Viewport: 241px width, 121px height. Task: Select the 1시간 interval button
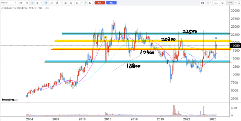20,3
